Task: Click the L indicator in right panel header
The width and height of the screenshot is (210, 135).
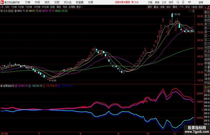Action: [206, 8]
